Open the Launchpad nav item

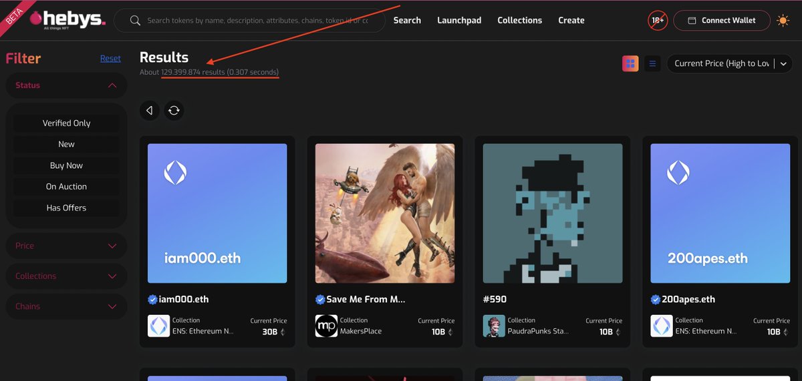[x=459, y=21]
